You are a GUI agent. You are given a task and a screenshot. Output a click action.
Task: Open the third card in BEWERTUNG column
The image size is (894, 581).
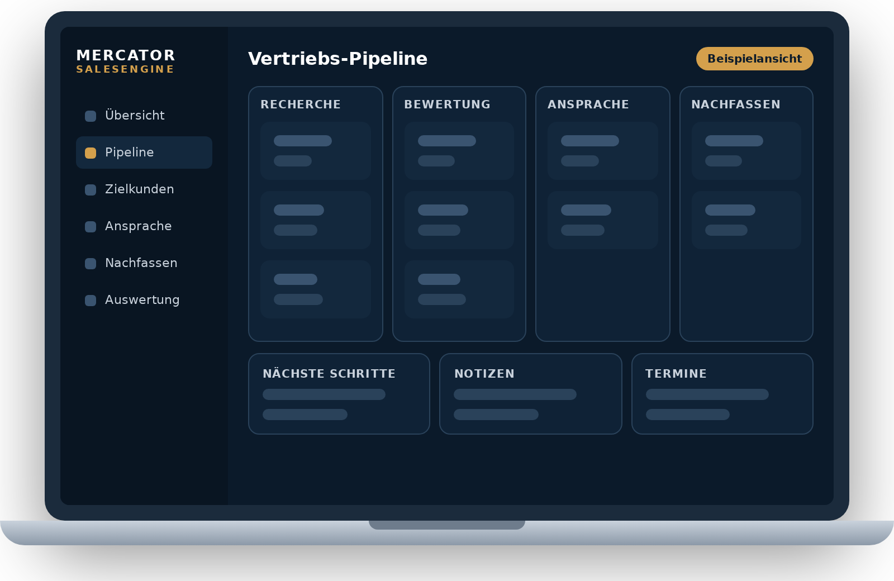(459, 289)
